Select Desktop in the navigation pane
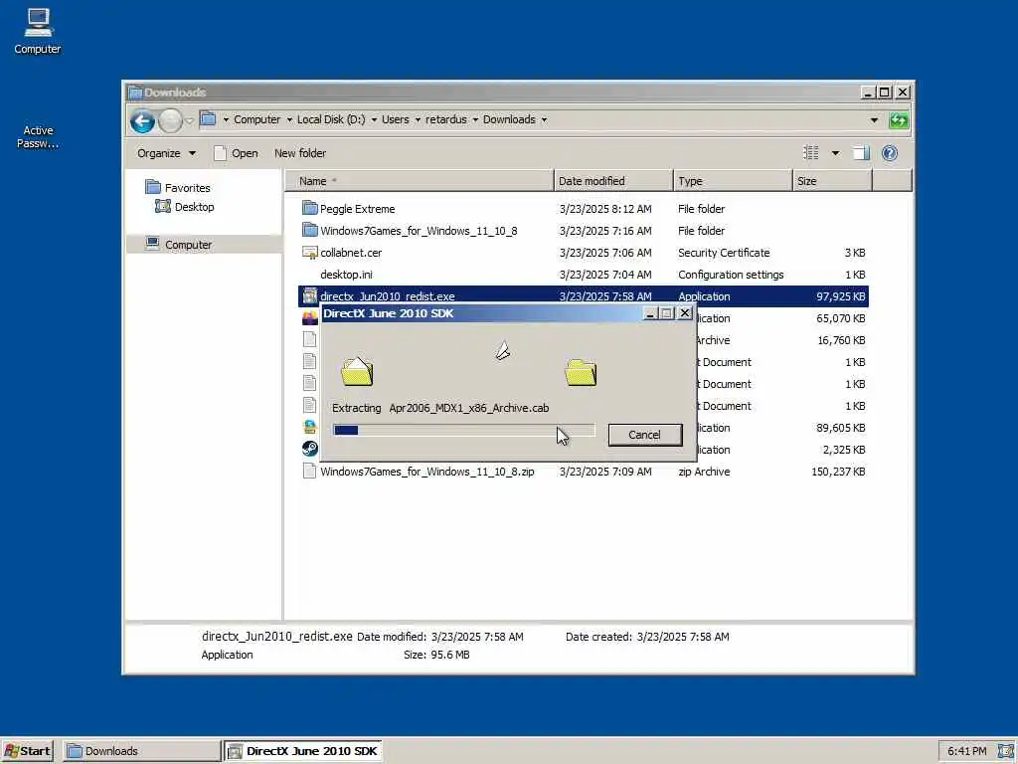 pos(185,207)
